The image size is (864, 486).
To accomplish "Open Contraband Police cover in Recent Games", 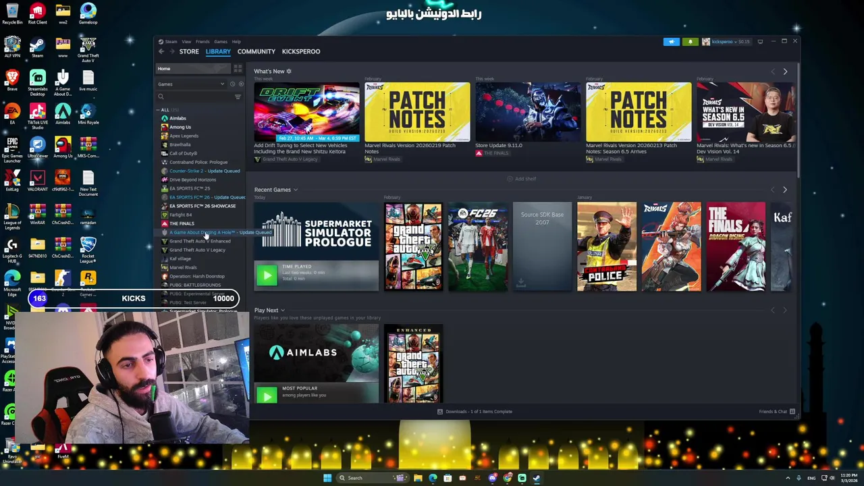I will (x=606, y=247).
